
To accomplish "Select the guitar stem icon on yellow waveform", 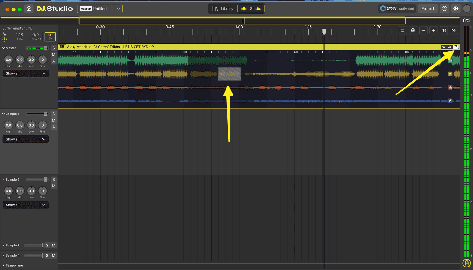I will pyautogui.click(x=450, y=74).
